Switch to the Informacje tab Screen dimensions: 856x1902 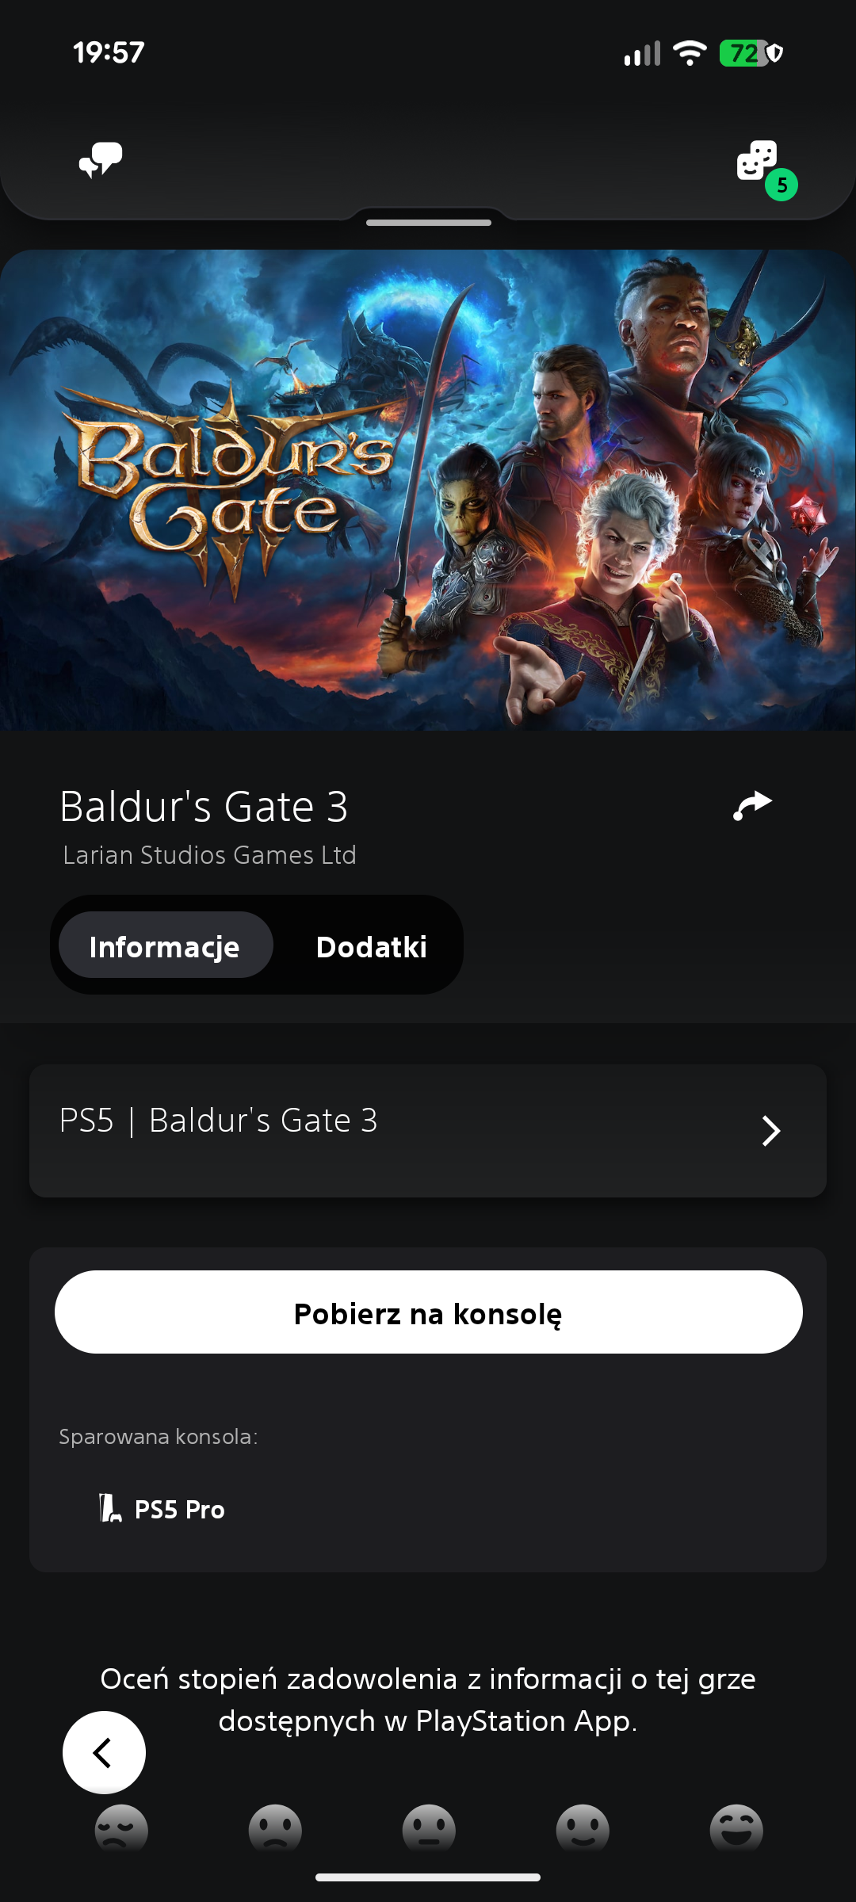tap(165, 945)
